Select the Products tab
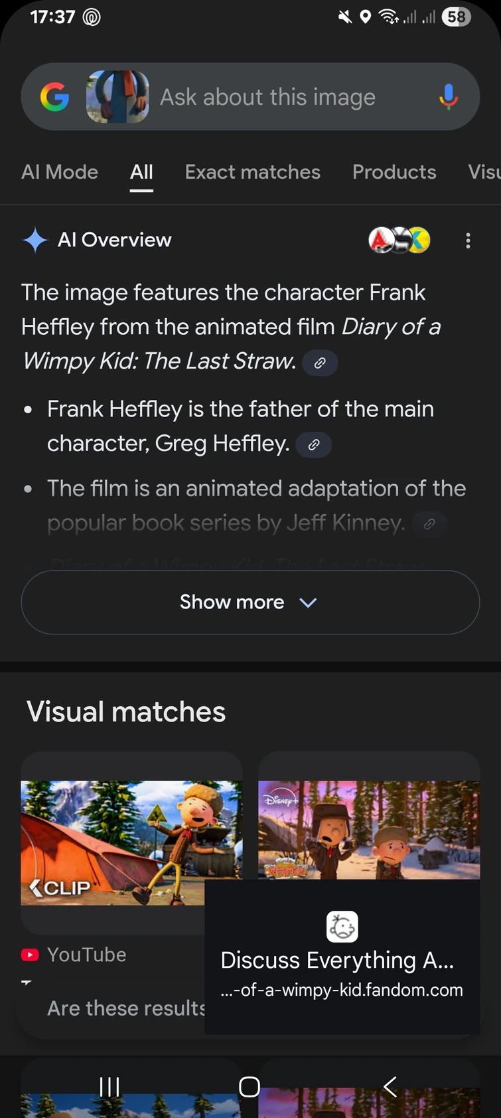Screen dimensions: 501x1118 394,172
